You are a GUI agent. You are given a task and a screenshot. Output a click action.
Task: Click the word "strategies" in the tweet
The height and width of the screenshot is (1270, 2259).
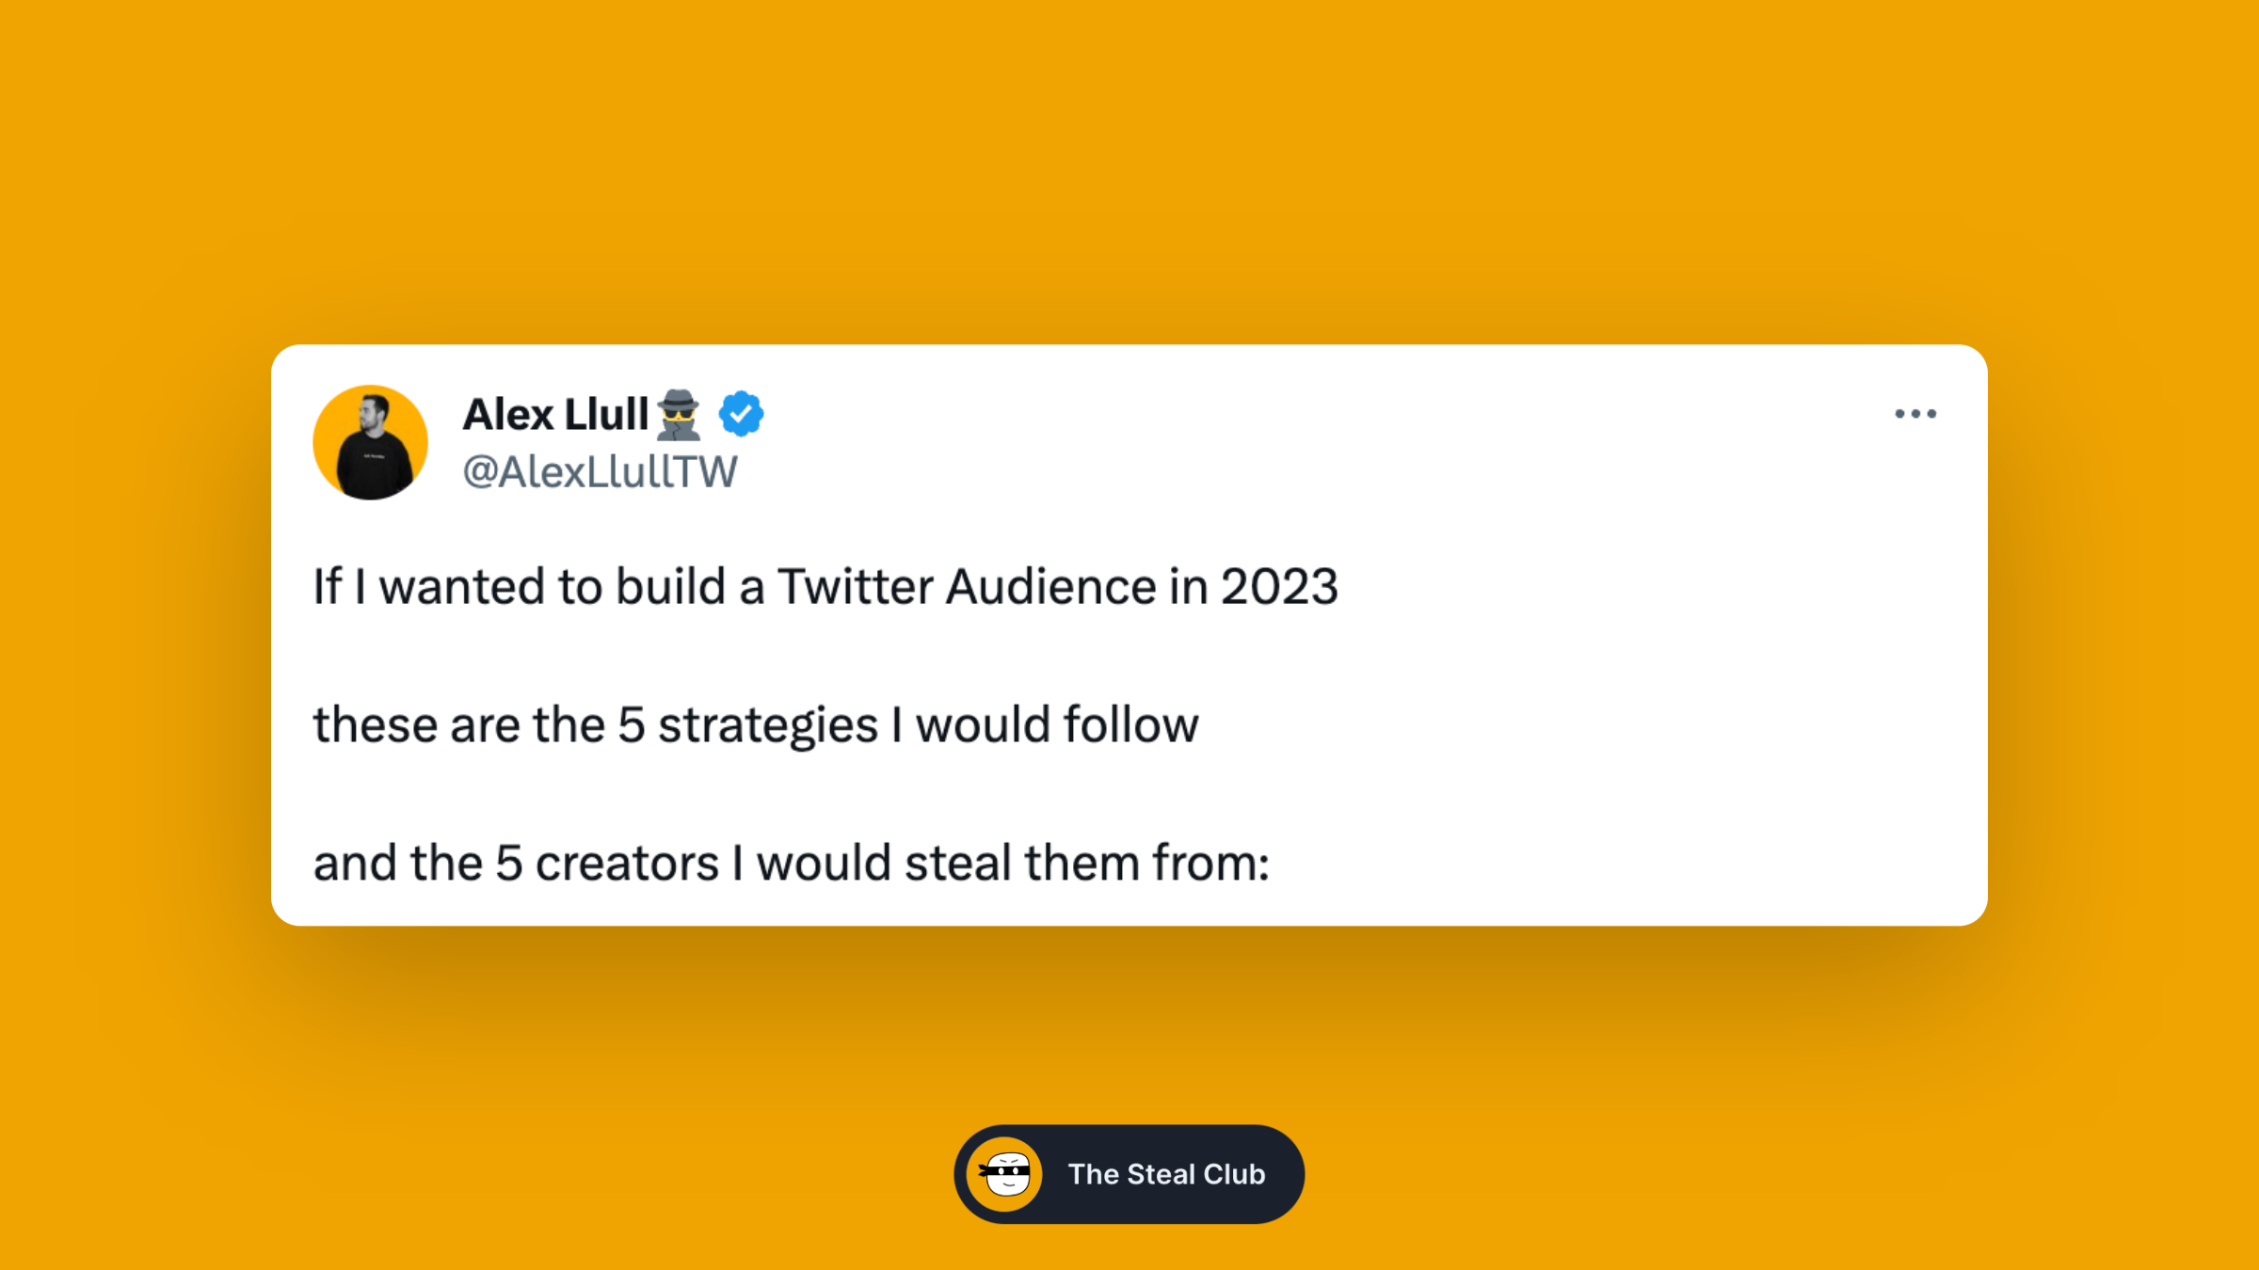[767, 726]
